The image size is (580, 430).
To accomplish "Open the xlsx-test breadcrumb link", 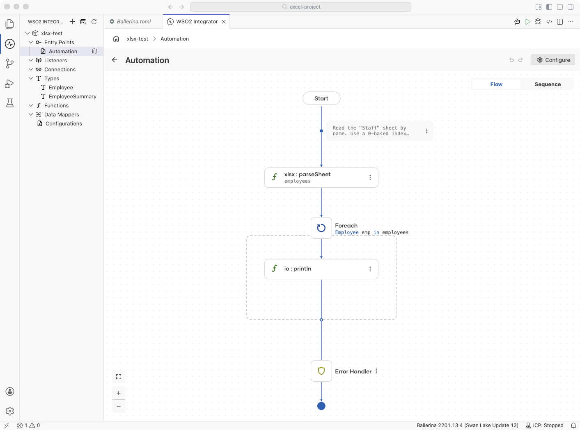I will coord(138,39).
